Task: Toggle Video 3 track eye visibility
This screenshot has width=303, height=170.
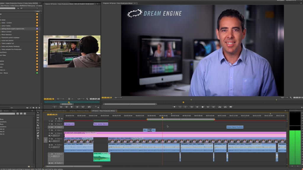Action: [49, 130]
